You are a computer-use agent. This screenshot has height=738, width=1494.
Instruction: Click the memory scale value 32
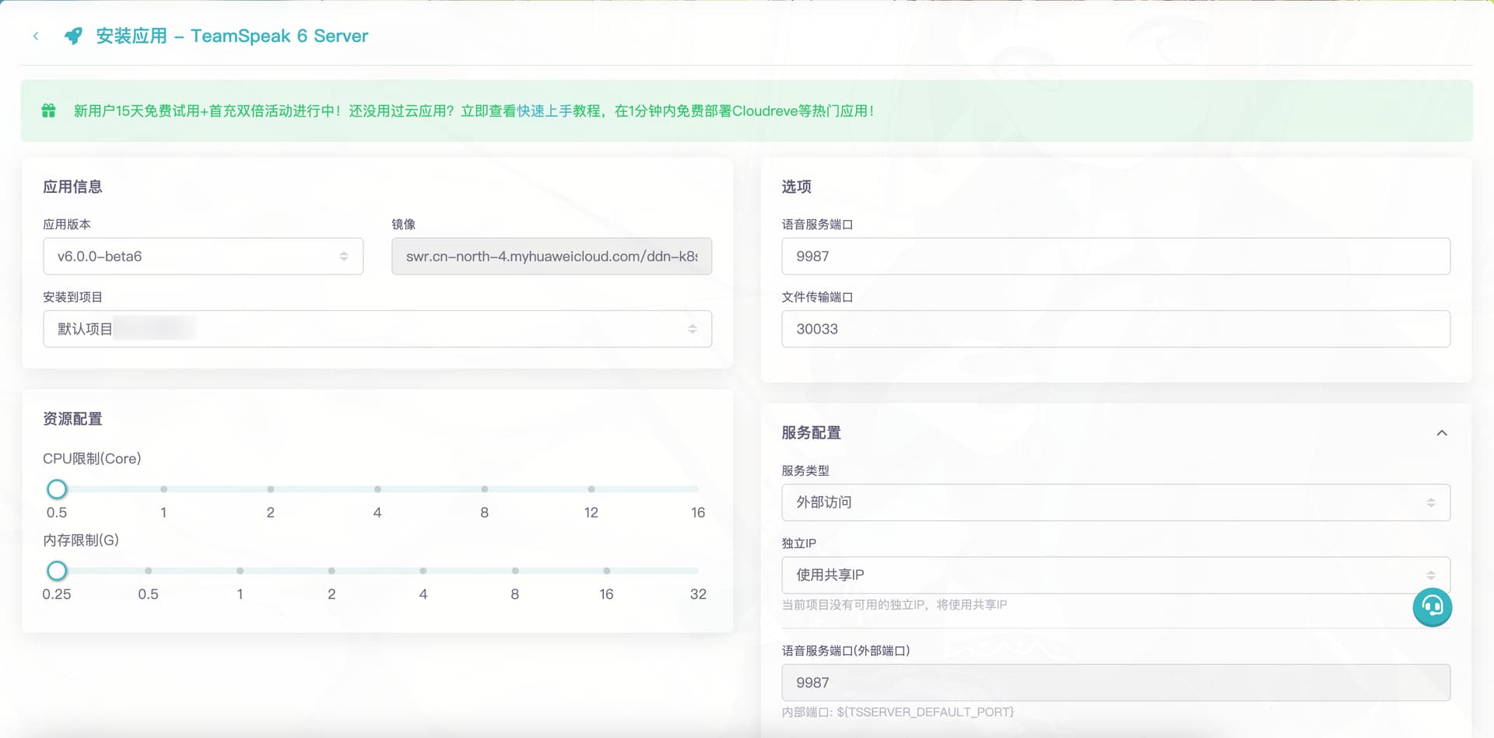click(x=698, y=594)
